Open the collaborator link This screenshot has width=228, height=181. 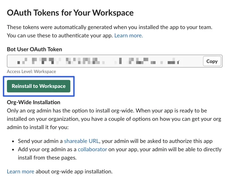tap(92, 149)
